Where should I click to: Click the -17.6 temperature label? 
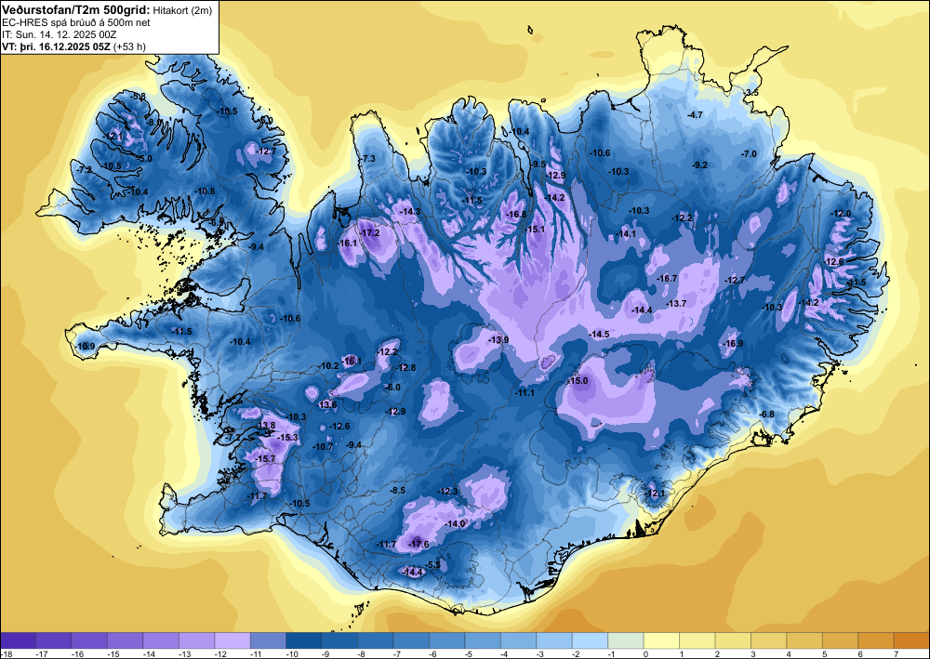pos(418,544)
